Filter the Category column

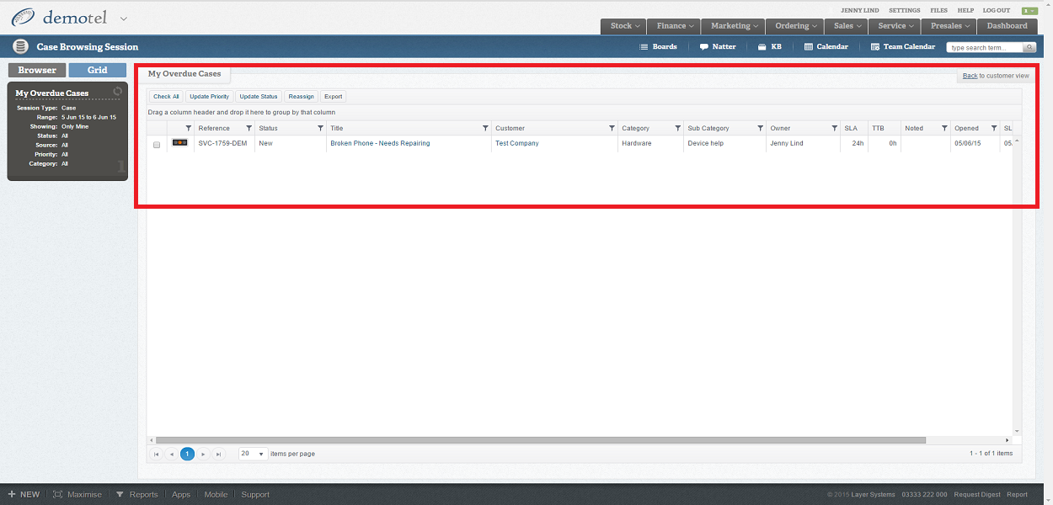tap(677, 128)
